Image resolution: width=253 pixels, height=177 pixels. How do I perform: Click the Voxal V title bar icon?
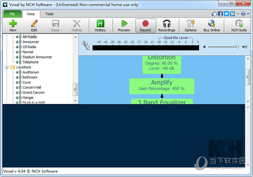click(5, 5)
